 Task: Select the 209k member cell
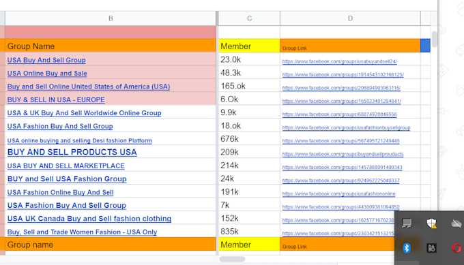(249, 152)
